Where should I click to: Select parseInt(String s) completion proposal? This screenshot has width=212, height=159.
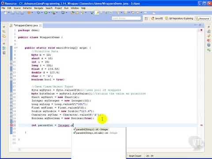[91, 129]
